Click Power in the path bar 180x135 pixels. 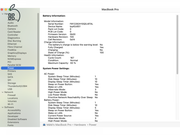(x=93, y=125)
